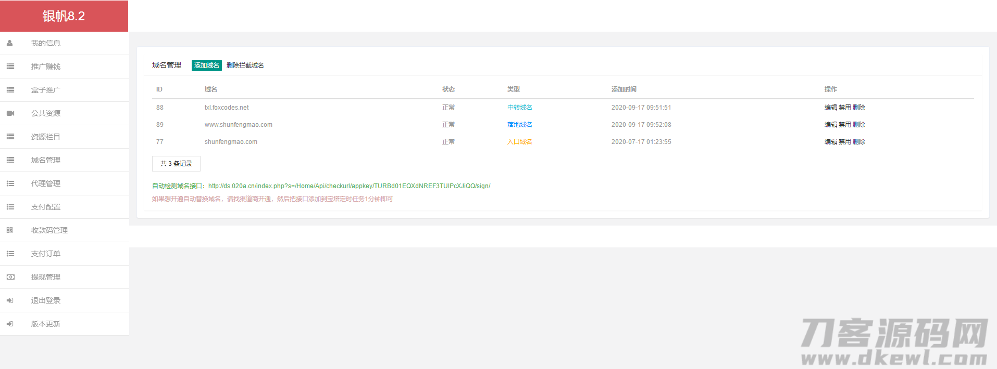Edit the txl.foxcodes.net domain row
The width and height of the screenshot is (997, 369).
pos(830,108)
